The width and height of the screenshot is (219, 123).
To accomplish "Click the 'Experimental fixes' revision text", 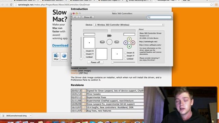I will click(96, 97).
